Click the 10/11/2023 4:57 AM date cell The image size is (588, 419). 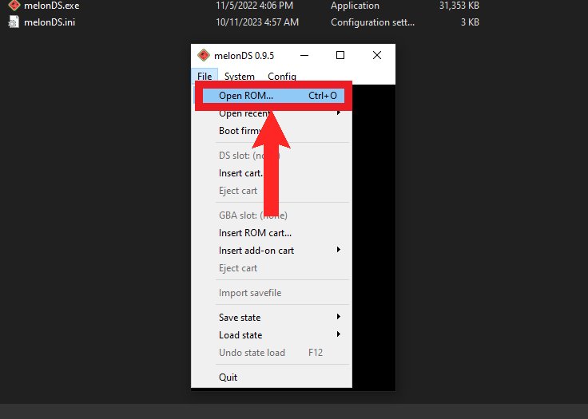tap(257, 22)
